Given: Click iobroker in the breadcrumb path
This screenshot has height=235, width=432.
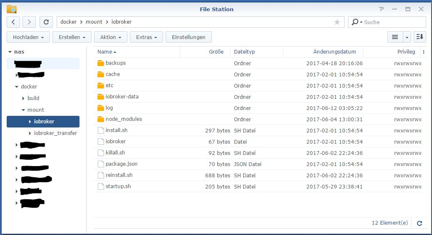Looking at the screenshot, I should click(122, 22).
